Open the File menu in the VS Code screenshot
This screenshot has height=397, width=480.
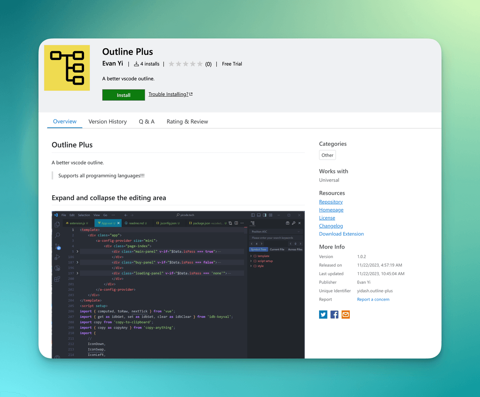pos(64,215)
